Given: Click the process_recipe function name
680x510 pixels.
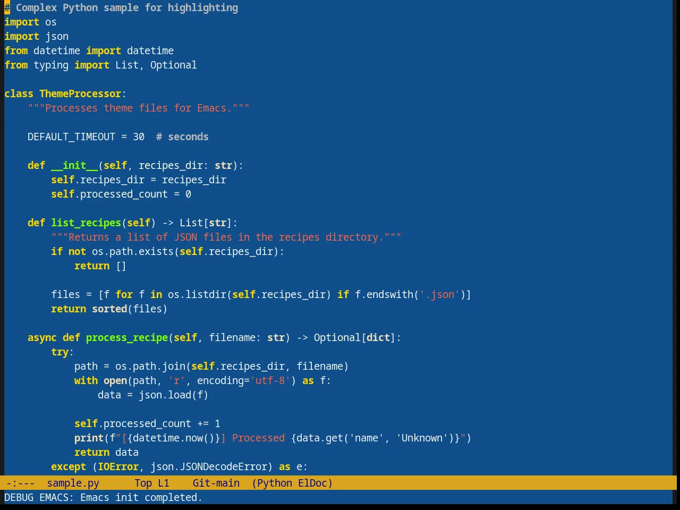Looking at the screenshot, I should (127, 337).
